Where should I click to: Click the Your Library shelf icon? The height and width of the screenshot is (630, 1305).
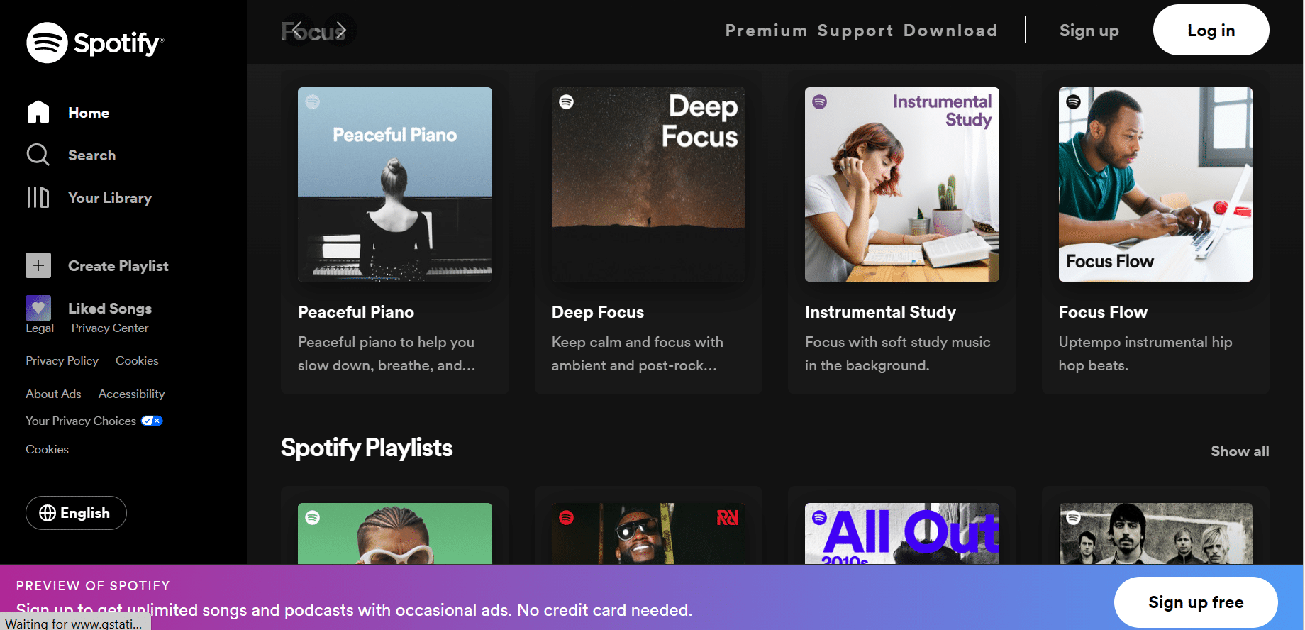click(38, 197)
